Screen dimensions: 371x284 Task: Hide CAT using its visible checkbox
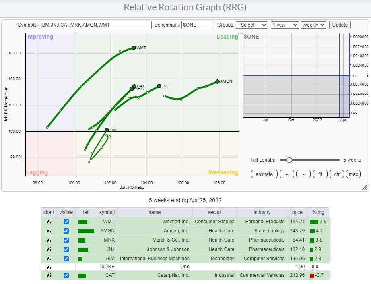tap(66, 276)
